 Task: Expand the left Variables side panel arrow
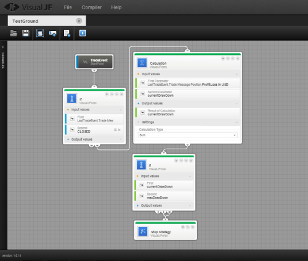[3, 47]
